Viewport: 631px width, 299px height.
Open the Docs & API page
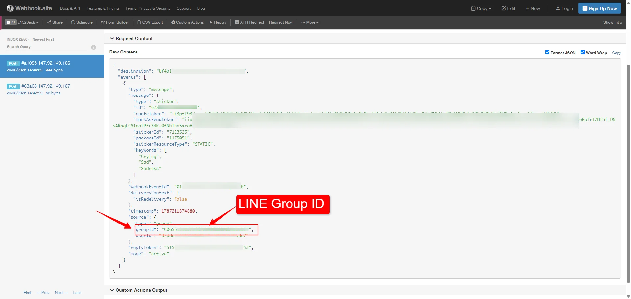pyautogui.click(x=70, y=8)
